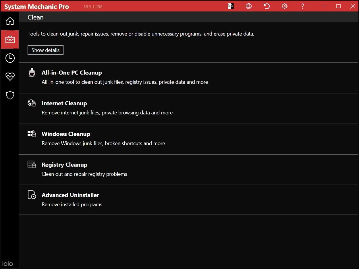Click the text 'Clean out and repair registry problems'
The height and width of the screenshot is (269, 359).
[84, 174]
